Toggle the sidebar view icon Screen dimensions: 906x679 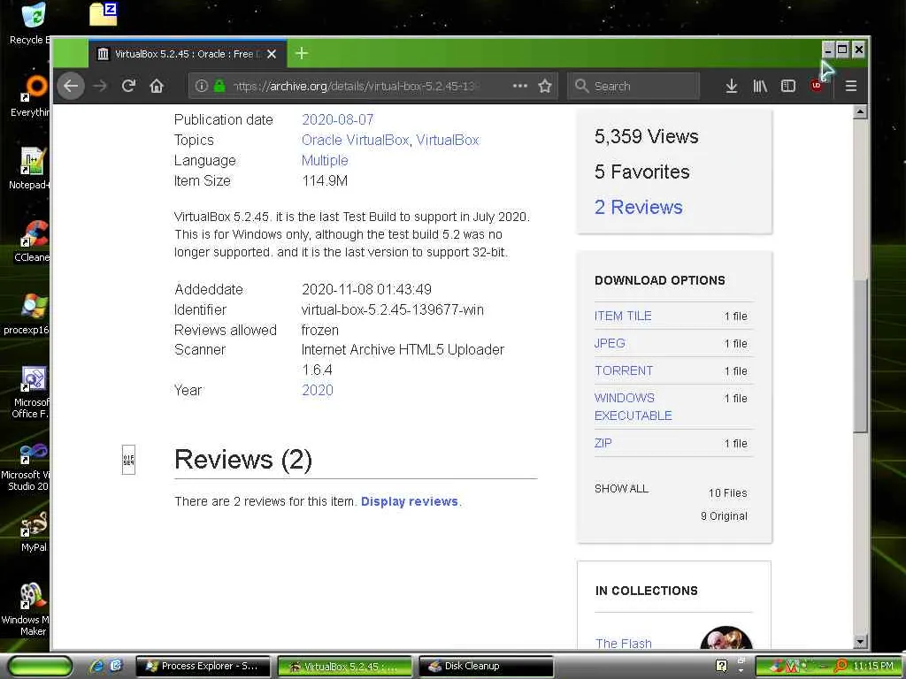coord(788,86)
